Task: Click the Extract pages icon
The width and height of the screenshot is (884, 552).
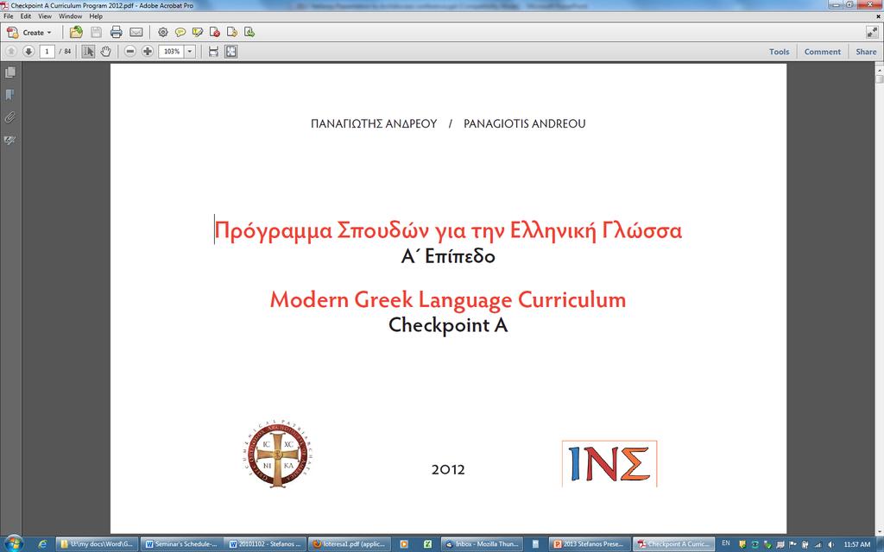Action: (249, 33)
